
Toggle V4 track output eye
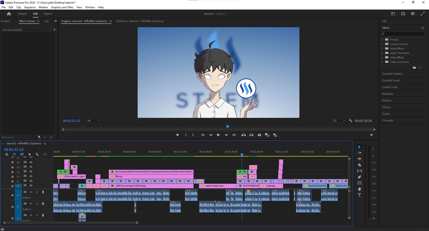pyautogui.click(x=31, y=172)
